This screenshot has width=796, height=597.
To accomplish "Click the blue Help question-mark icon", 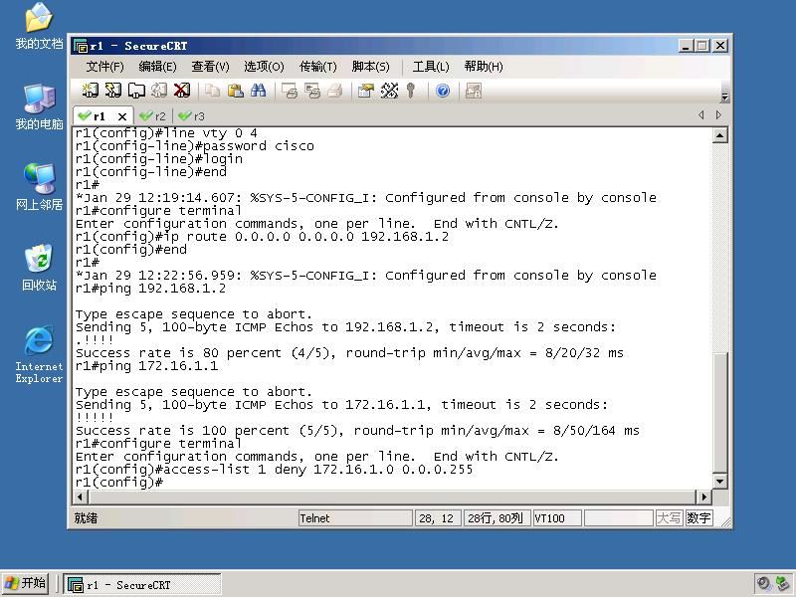I will pos(443,91).
